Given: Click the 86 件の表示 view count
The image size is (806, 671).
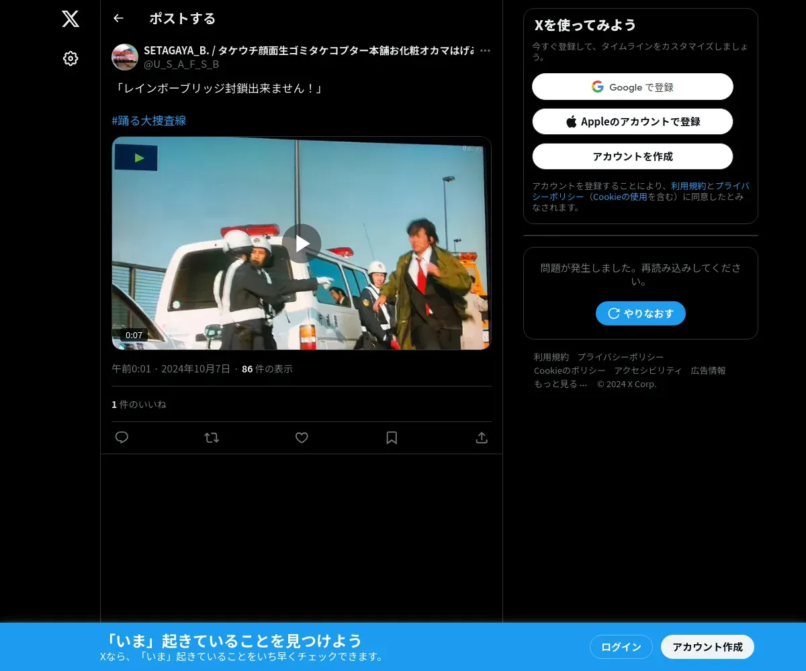Looking at the screenshot, I should (267, 369).
